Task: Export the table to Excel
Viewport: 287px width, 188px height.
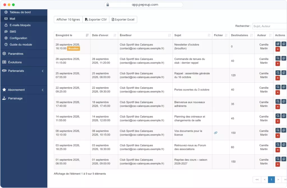Action: (123, 20)
